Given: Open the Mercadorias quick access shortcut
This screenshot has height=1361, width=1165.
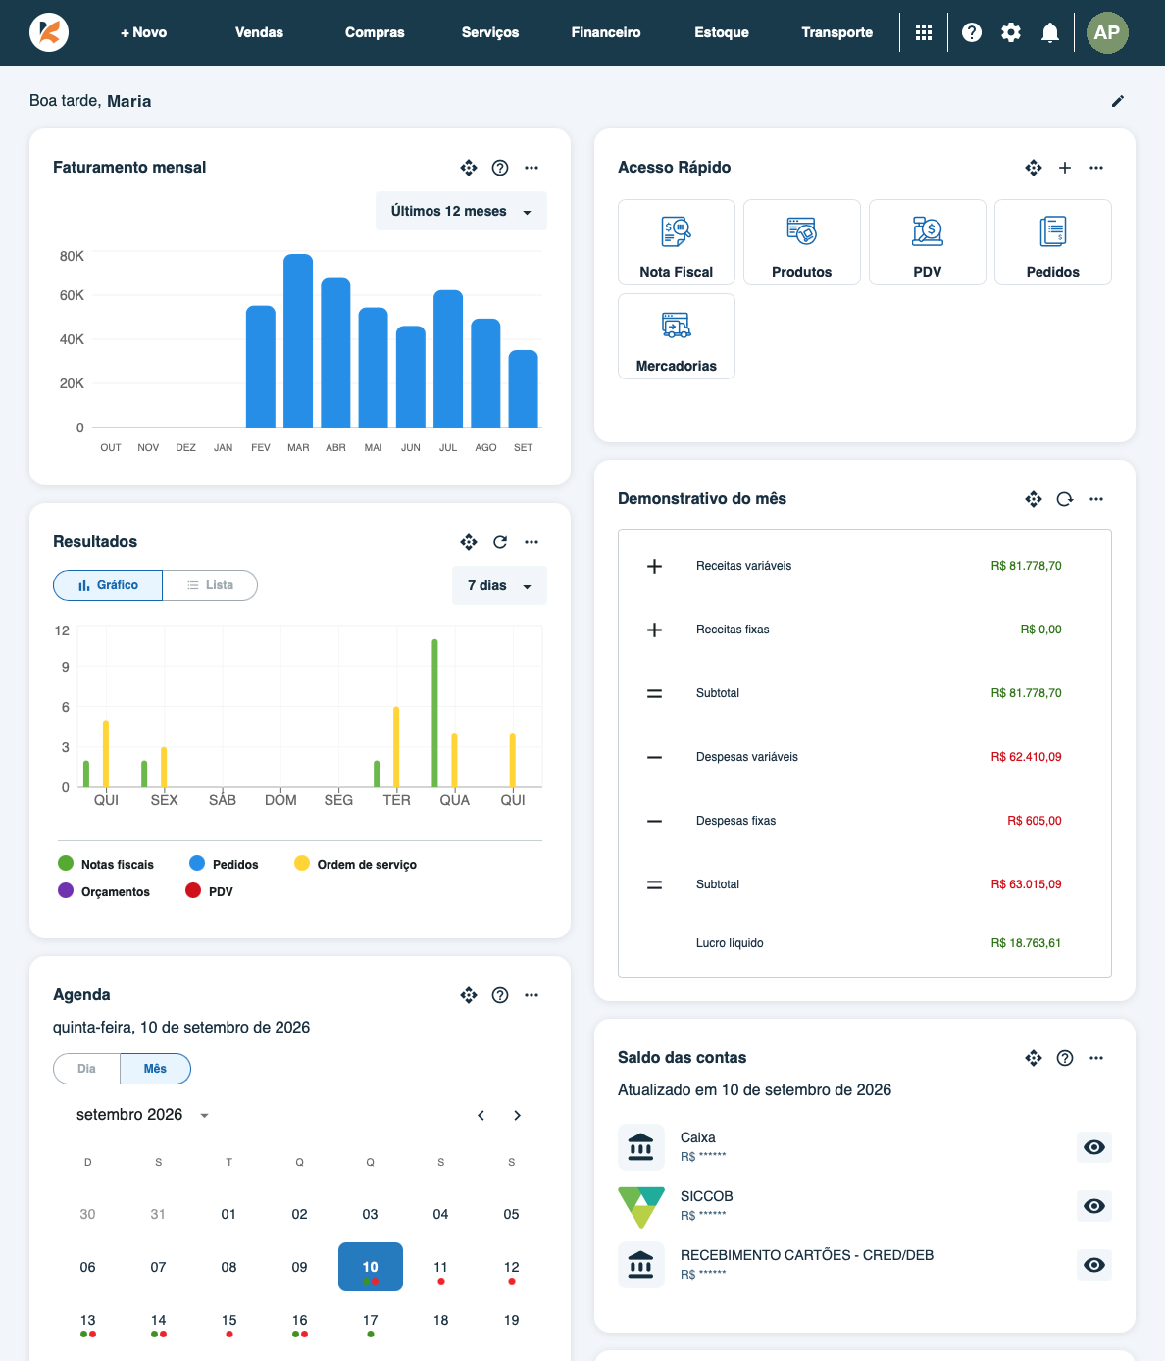Looking at the screenshot, I should click(677, 336).
